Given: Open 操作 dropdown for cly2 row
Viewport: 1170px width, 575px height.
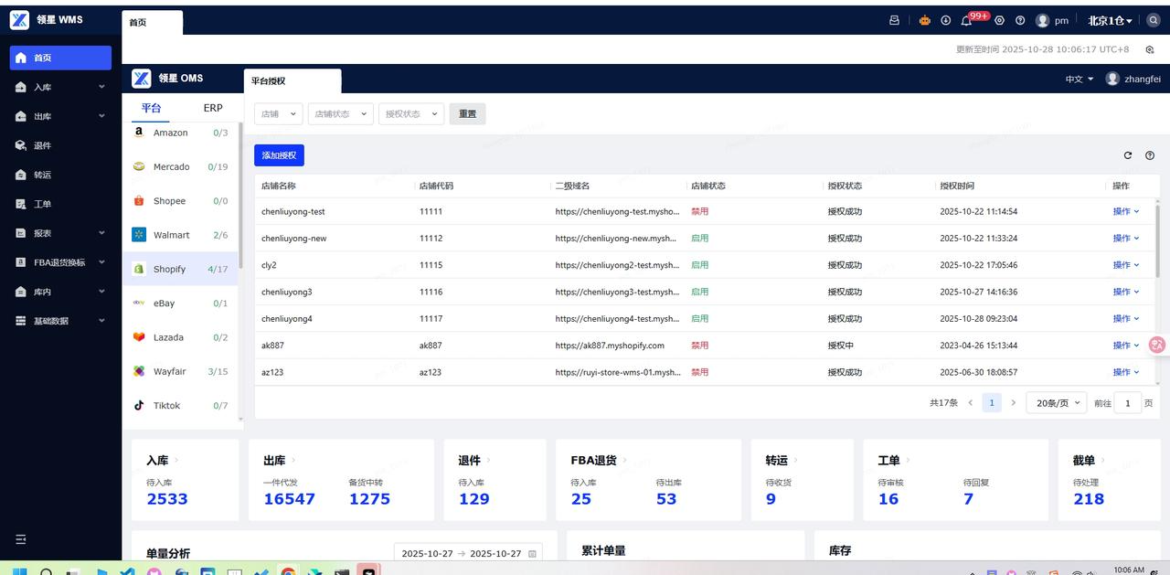Looking at the screenshot, I should [1126, 265].
